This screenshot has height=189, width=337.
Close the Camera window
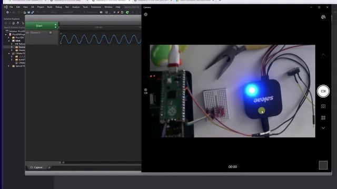pyautogui.click(x=328, y=7)
